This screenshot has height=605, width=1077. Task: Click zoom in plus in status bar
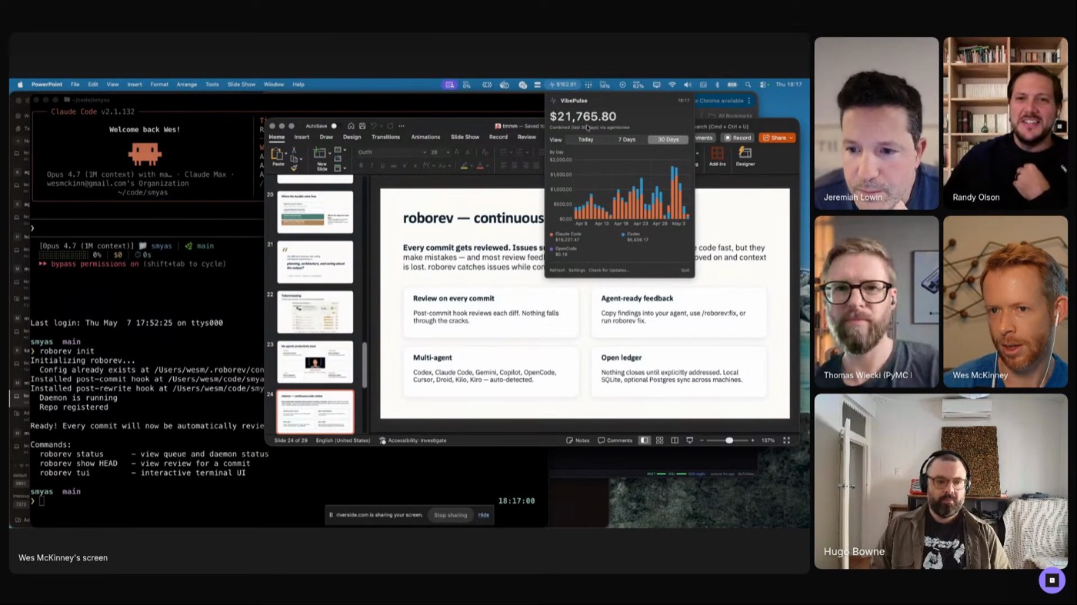[752, 440]
